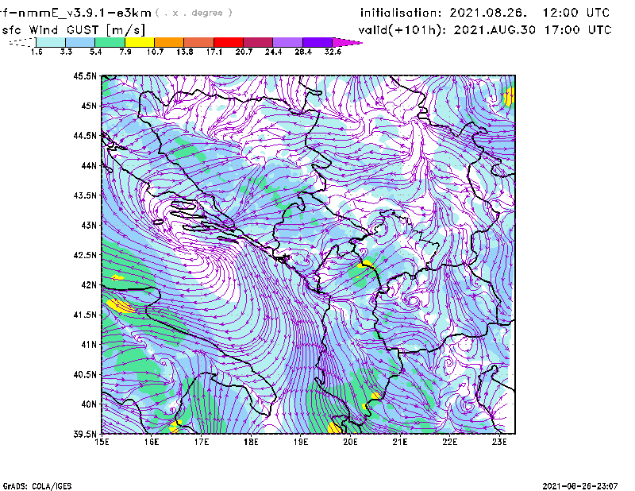The image size is (635, 491).
Task: Pick the orange 10.7–13.8 legend swatch
Action: click(x=169, y=42)
